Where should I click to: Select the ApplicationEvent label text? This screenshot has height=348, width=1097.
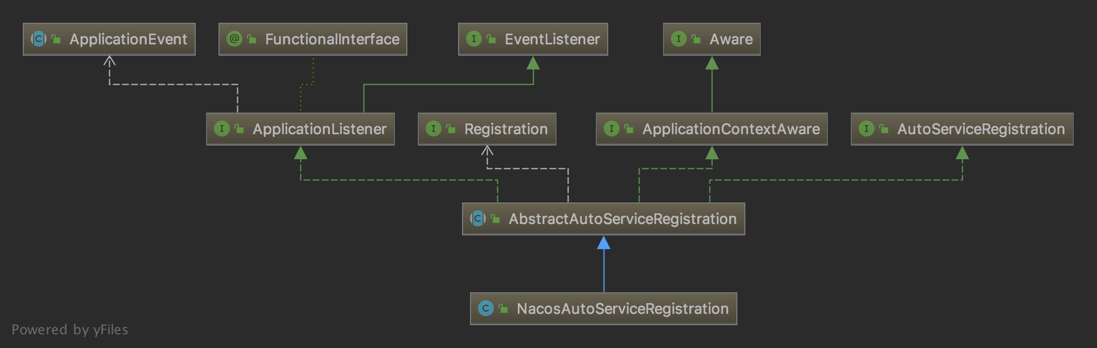[x=128, y=39]
